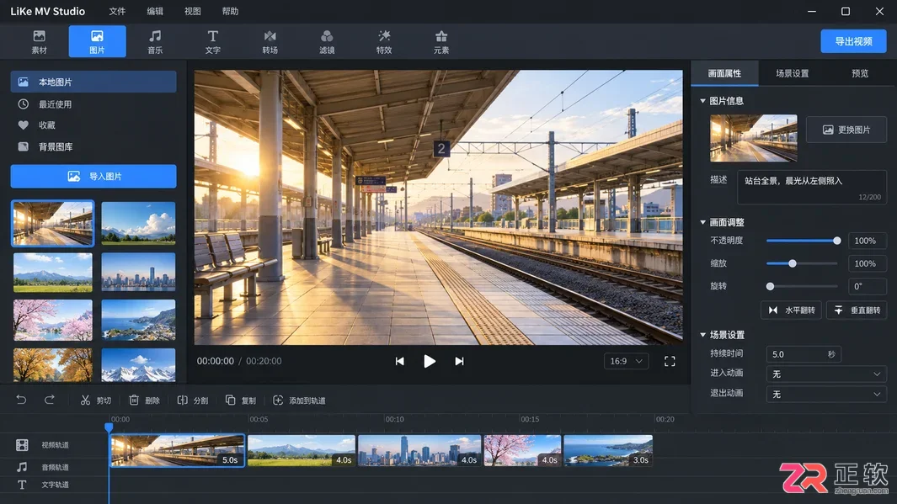Click the redo arrow icon
The width and height of the screenshot is (897, 504).
point(50,400)
